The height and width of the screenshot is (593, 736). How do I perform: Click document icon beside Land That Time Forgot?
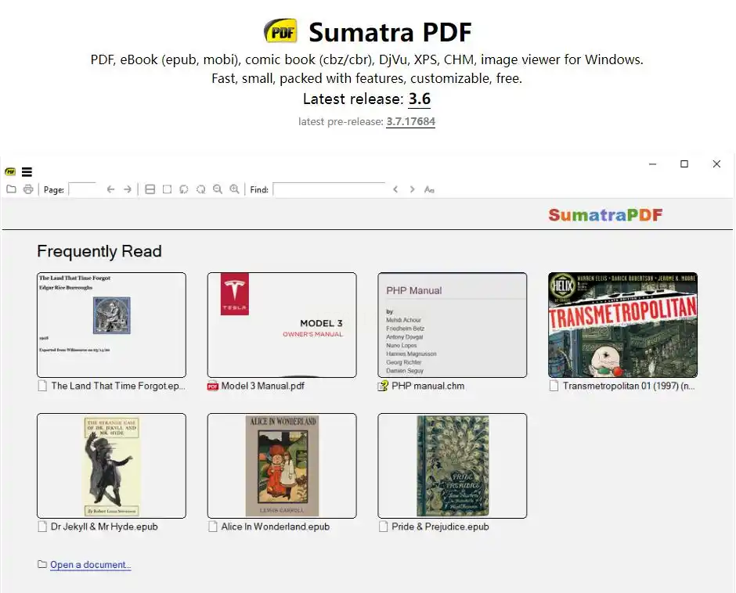[x=43, y=386]
